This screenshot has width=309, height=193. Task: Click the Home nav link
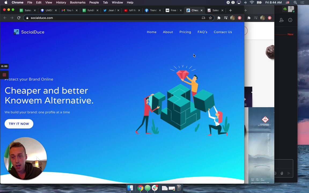coord(152,32)
